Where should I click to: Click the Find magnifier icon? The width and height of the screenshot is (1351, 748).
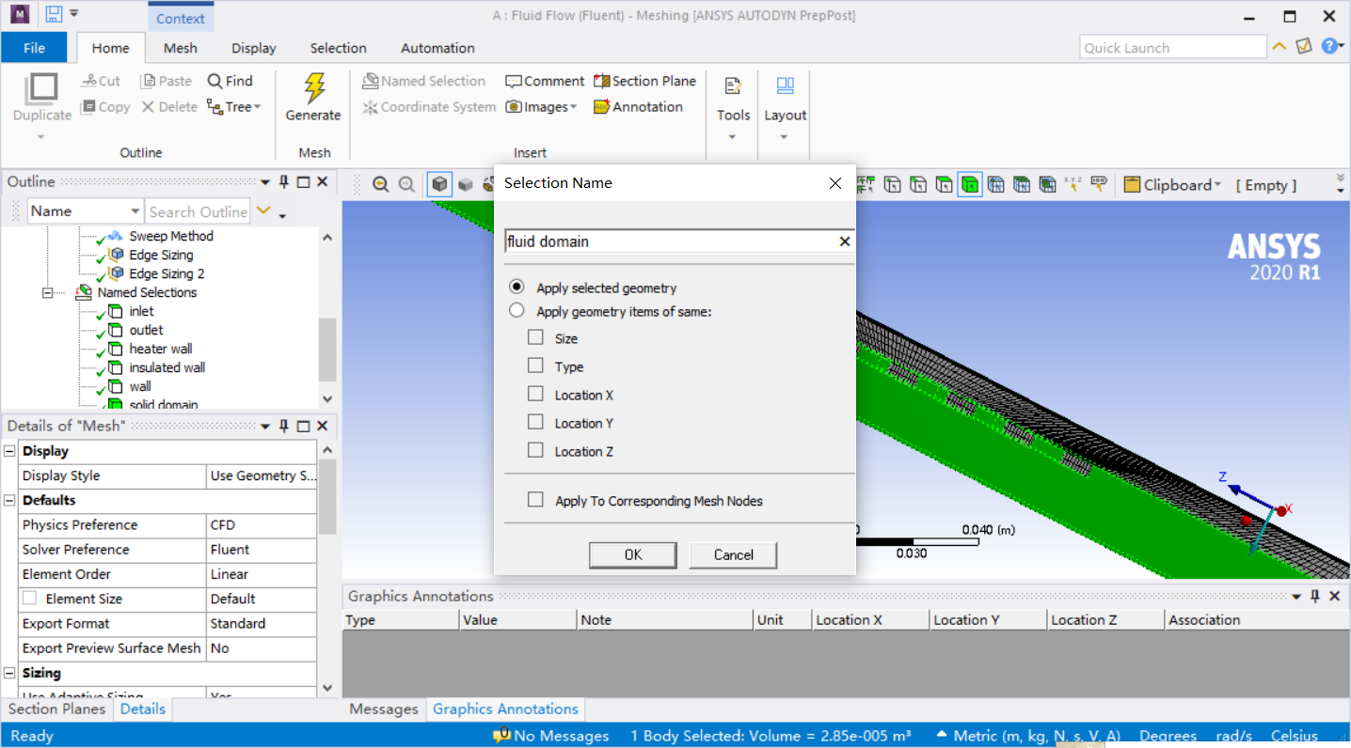[215, 81]
